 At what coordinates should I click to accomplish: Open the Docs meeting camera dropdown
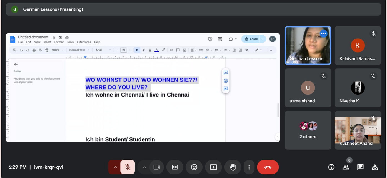[233, 39]
